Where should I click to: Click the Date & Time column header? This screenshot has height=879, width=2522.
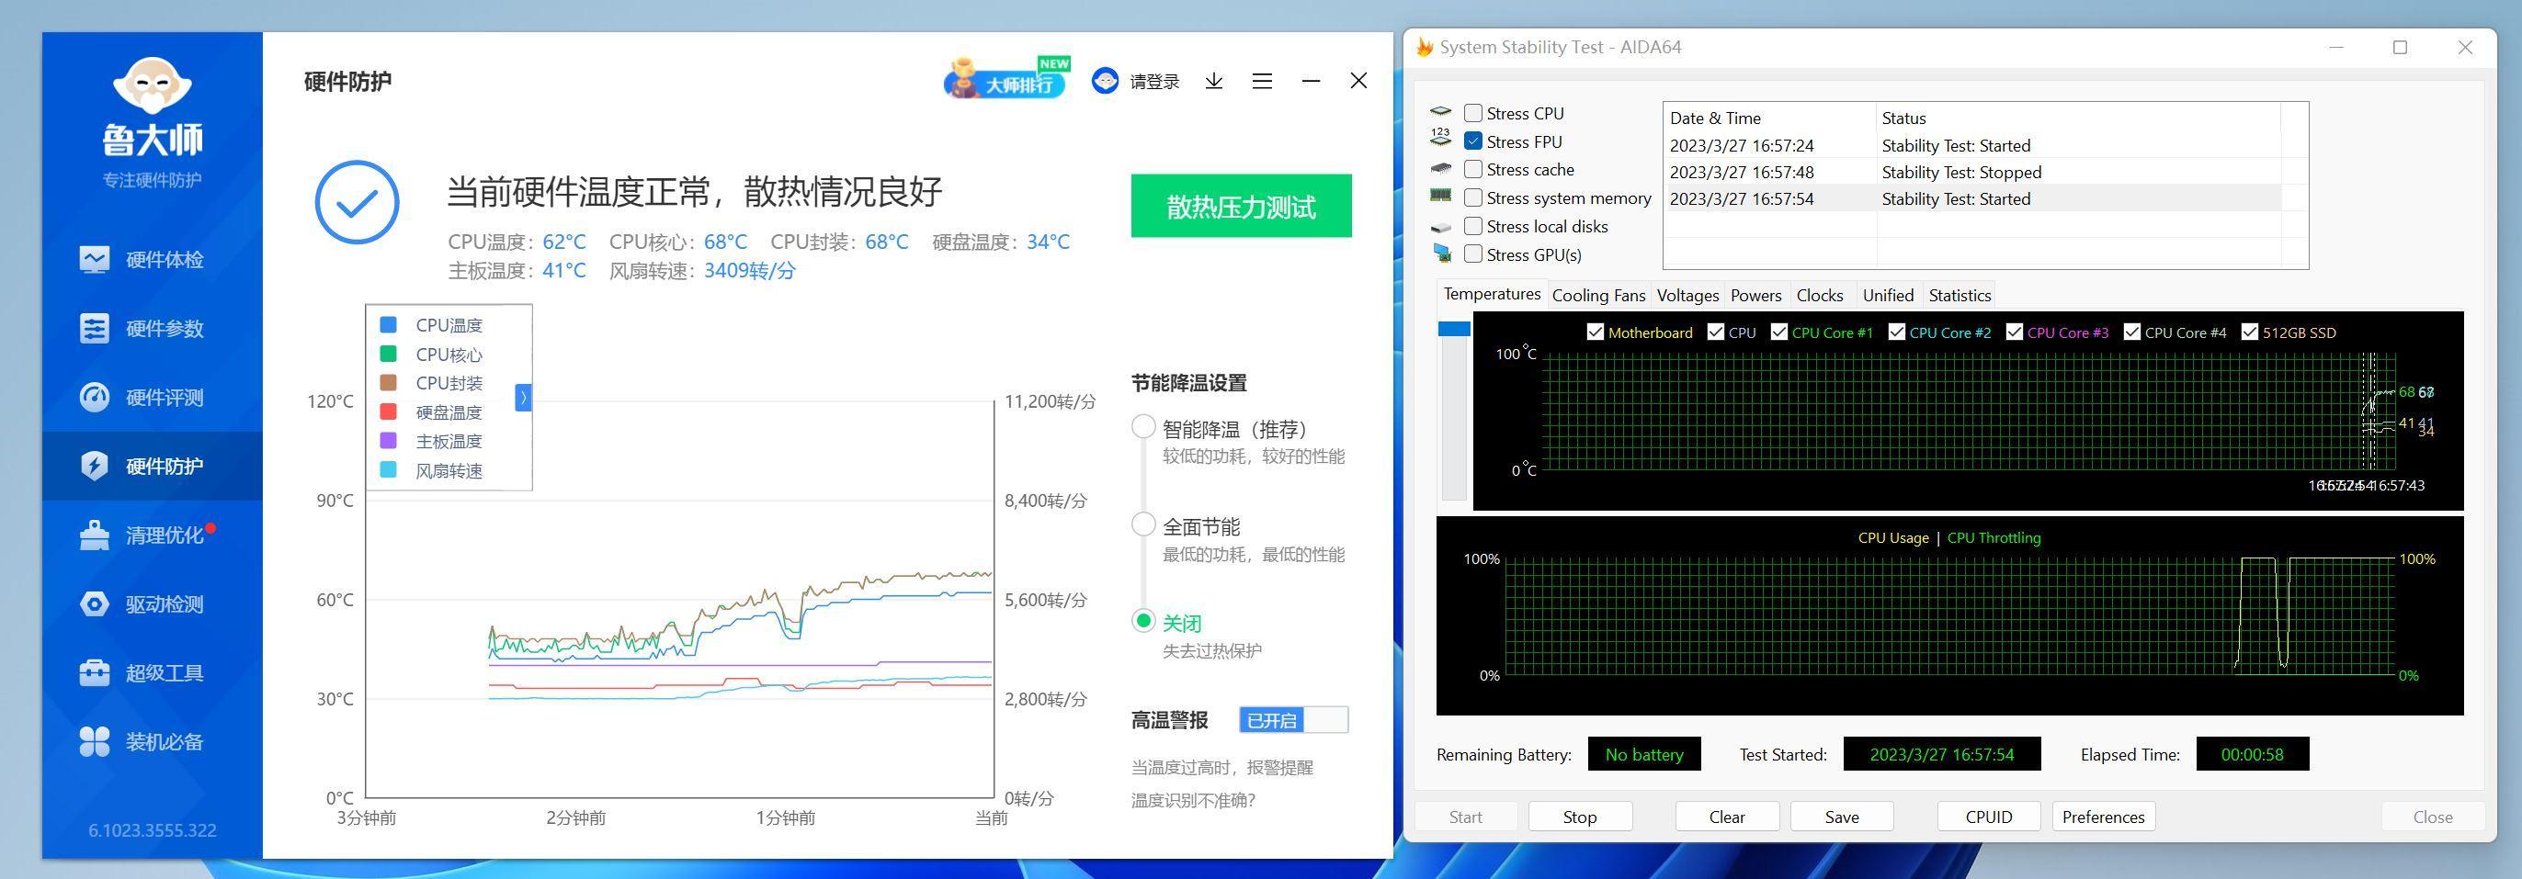pos(1769,118)
